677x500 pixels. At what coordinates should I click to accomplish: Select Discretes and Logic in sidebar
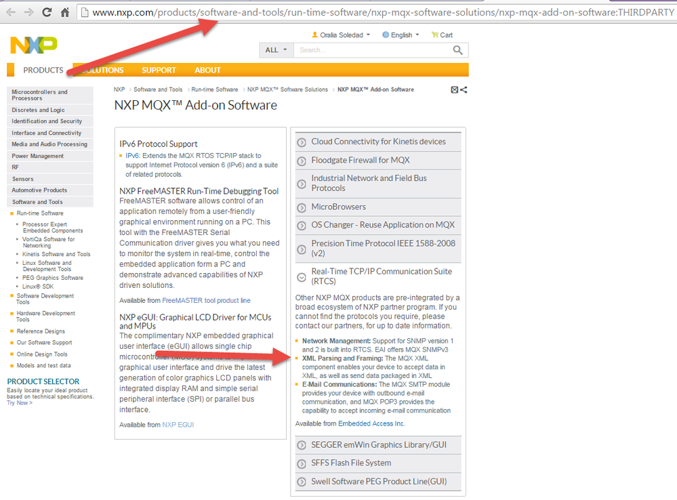50,110
